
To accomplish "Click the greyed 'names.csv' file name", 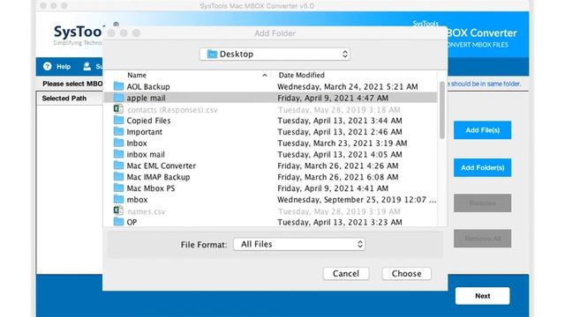I will (x=146, y=211).
